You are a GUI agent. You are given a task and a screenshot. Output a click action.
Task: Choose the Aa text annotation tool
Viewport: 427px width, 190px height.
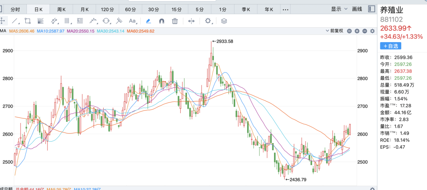pyautogui.click(x=132, y=21)
